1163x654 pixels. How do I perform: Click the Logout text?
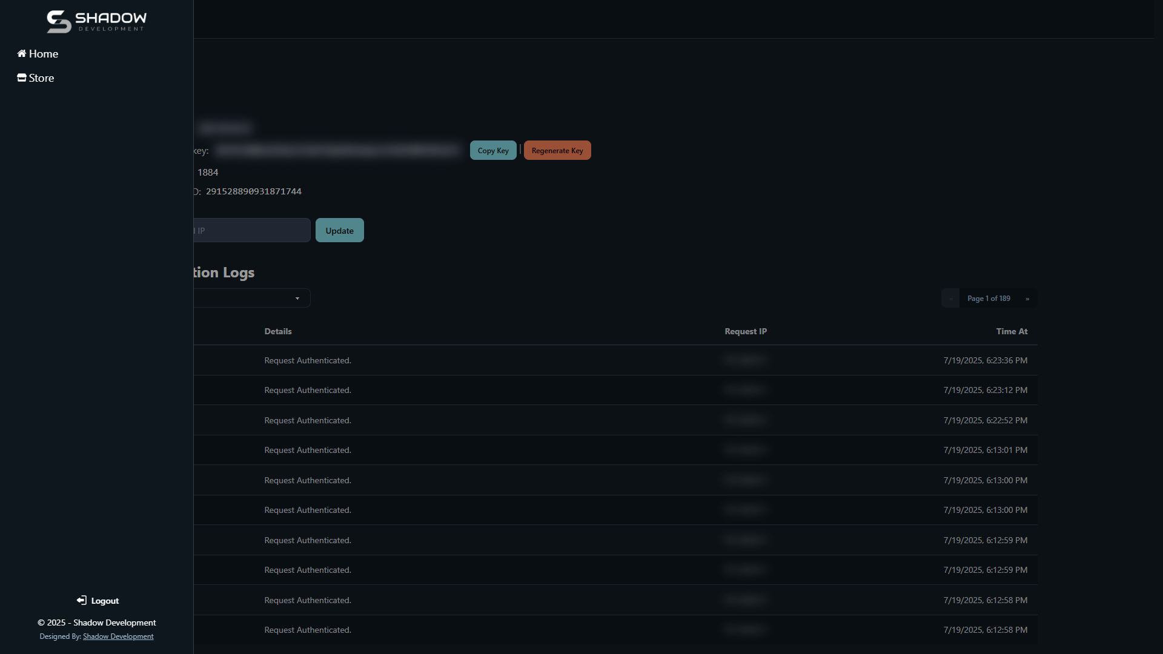[105, 601]
